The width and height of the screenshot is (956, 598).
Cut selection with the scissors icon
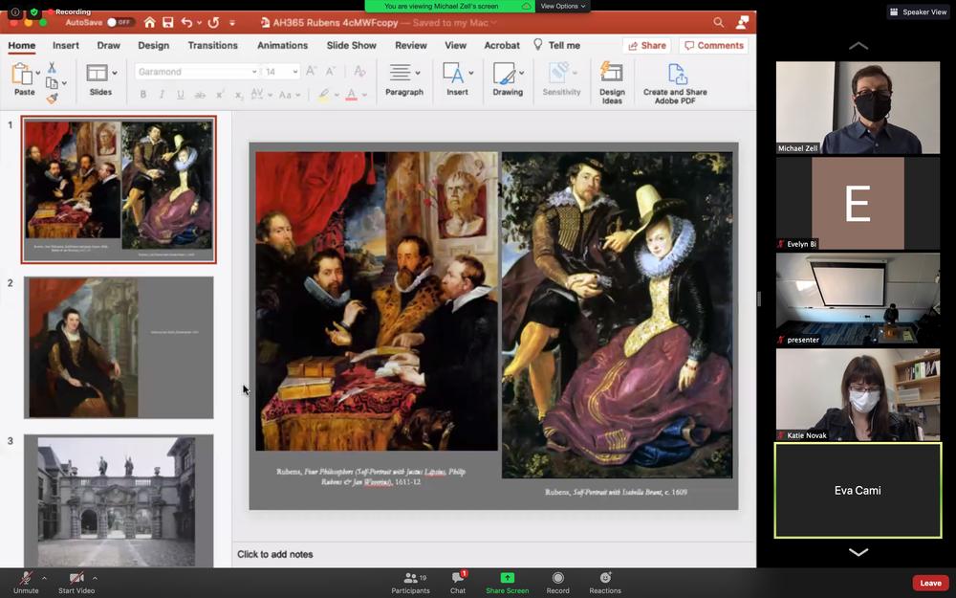coord(52,67)
